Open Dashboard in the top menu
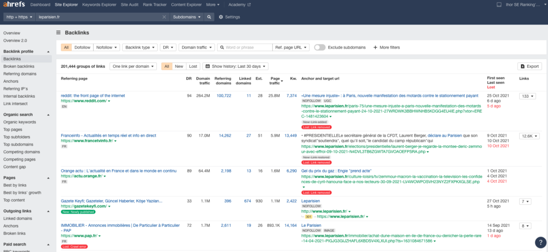The width and height of the screenshot is (548, 252). tap(41, 5)
